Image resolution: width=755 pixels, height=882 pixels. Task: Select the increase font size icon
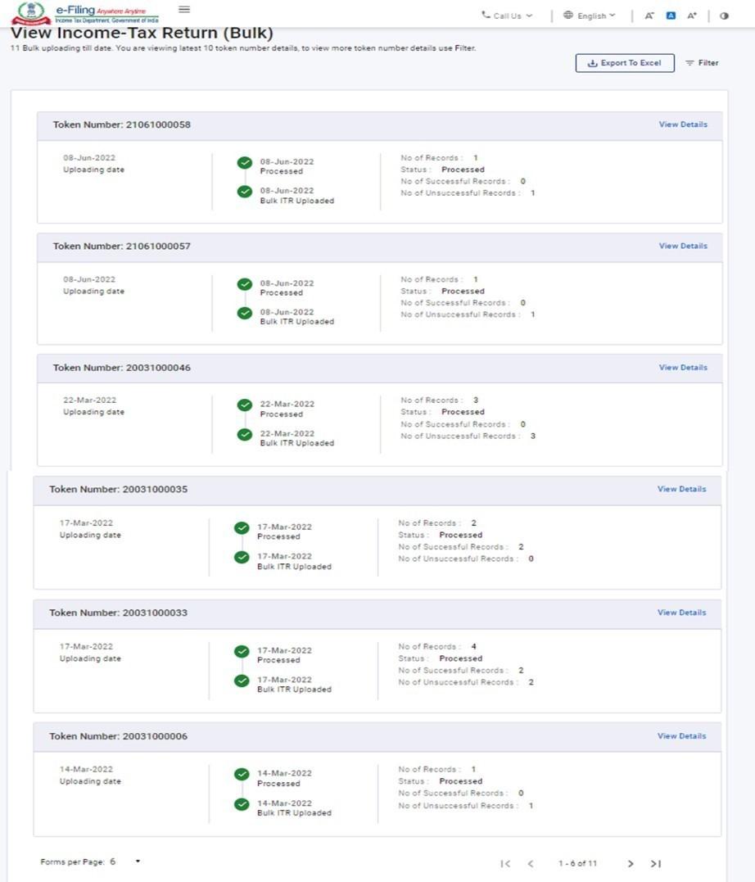click(x=693, y=14)
